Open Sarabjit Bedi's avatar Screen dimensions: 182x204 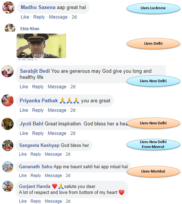click(x=8, y=71)
